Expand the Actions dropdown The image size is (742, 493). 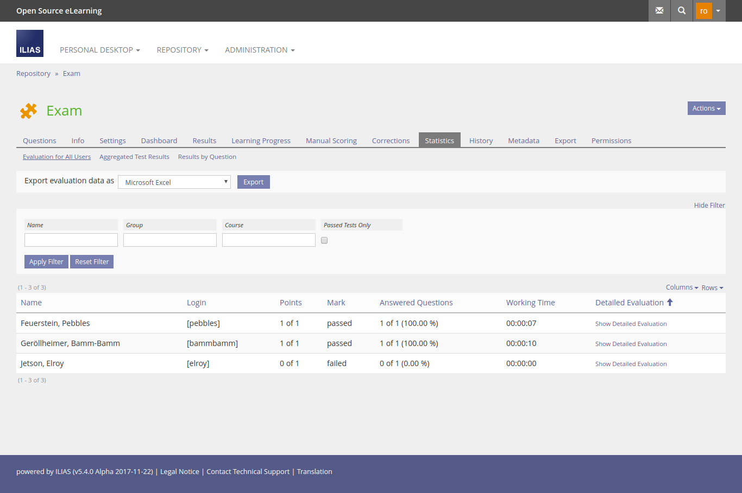pos(706,108)
